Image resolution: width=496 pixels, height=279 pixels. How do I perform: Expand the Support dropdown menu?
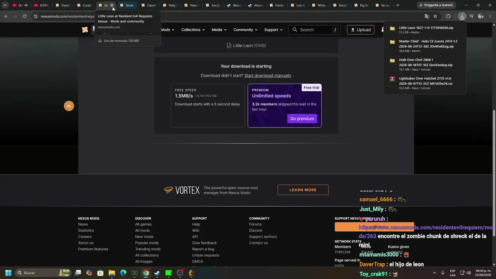pyautogui.click(x=274, y=30)
